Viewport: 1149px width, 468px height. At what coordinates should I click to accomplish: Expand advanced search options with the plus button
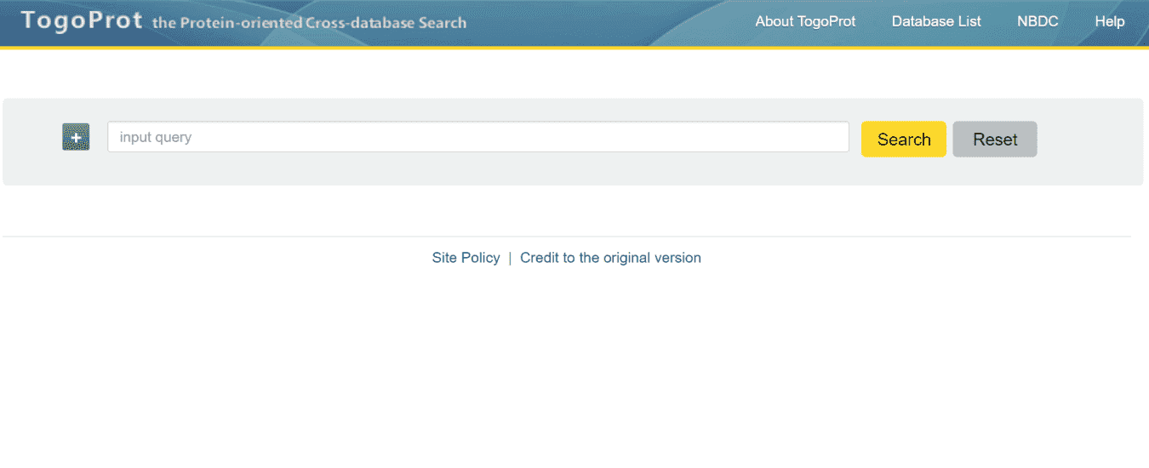[76, 137]
